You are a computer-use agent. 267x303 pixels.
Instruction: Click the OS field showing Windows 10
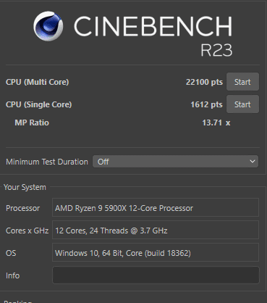[x=156, y=253]
